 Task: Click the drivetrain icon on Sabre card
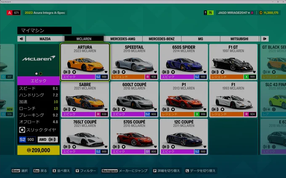coord(67,109)
